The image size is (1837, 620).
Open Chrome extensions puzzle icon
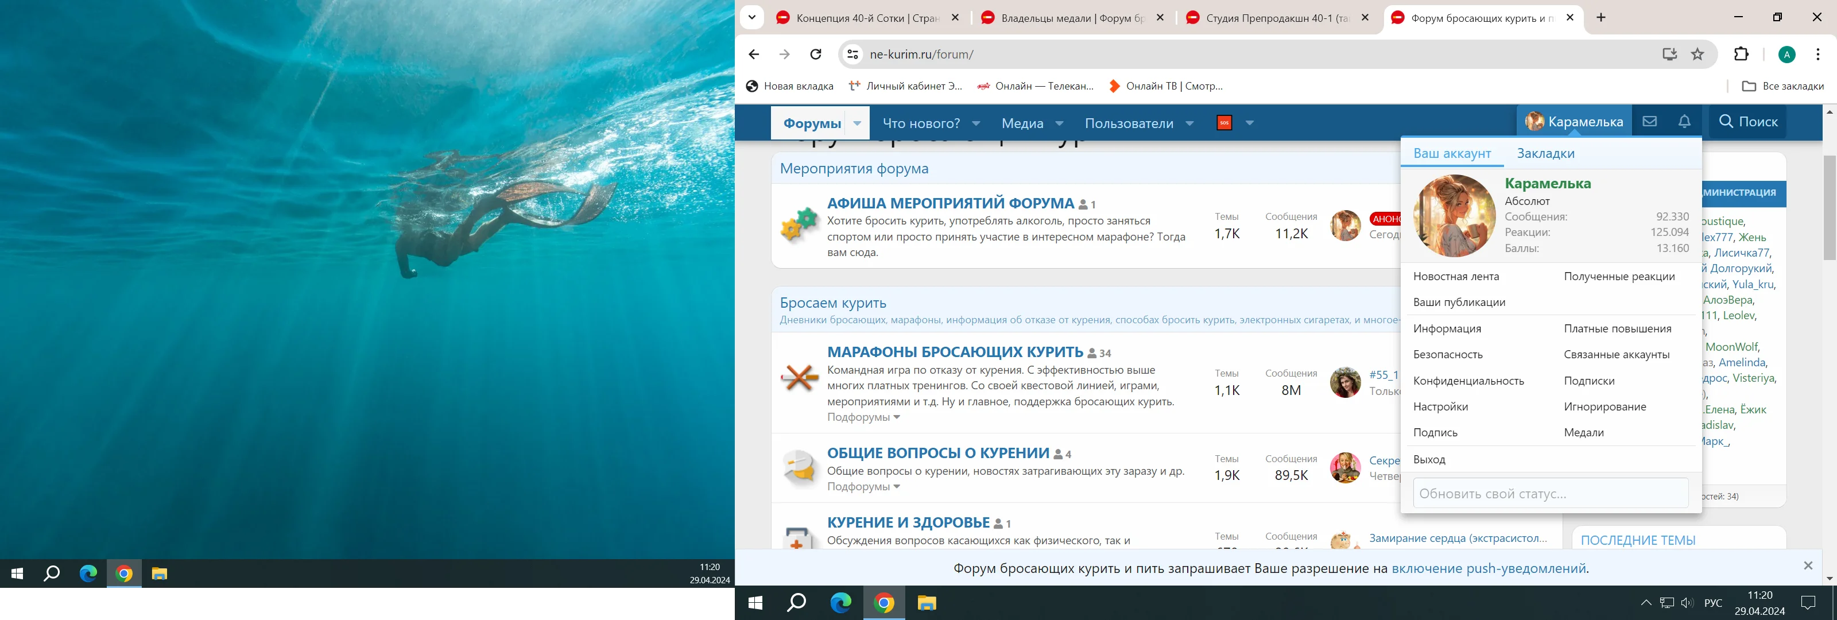pyautogui.click(x=1741, y=54)
